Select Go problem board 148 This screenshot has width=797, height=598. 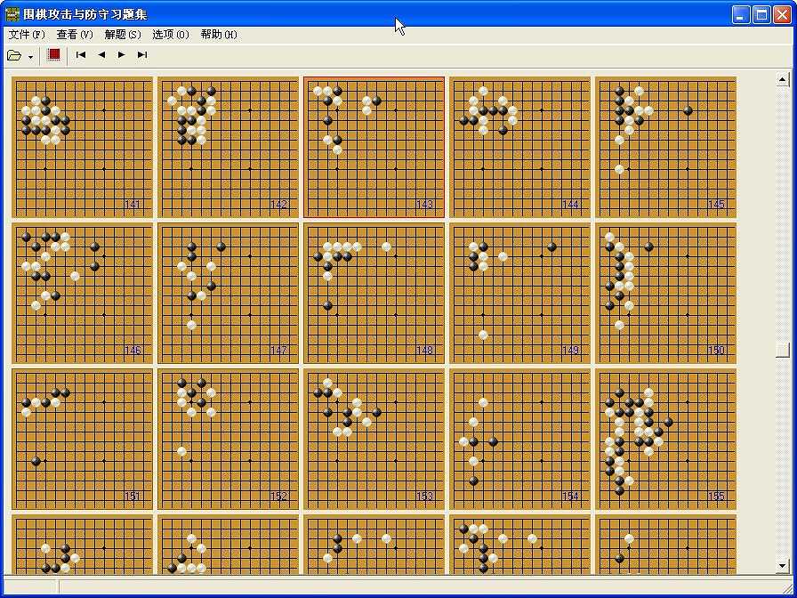pos(374,294)
